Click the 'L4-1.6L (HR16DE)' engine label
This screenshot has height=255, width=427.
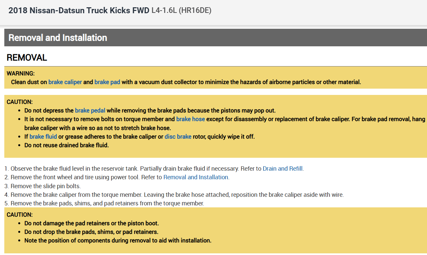coord(181,11)
